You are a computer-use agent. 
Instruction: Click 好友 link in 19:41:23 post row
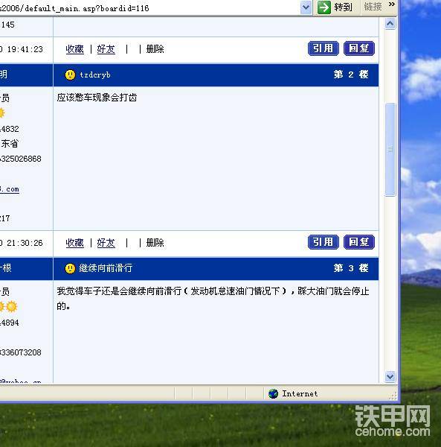106,49
